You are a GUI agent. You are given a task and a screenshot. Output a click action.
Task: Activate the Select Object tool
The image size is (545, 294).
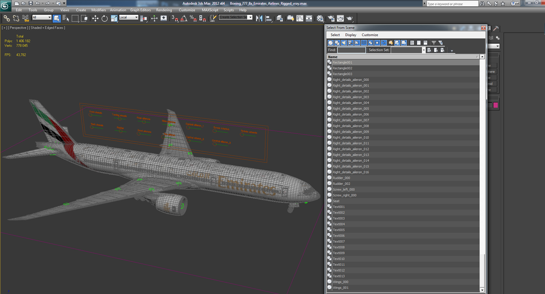click(x=57, y=18)
